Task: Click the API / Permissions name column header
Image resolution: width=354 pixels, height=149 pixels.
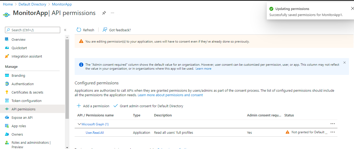Action: [95, 115]
